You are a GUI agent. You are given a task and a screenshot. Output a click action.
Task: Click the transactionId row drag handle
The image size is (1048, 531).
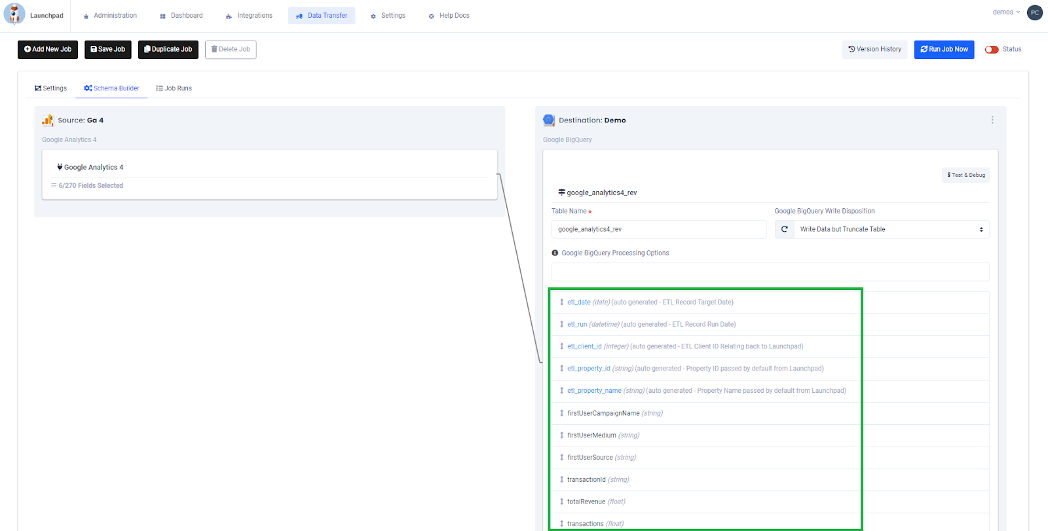pos(561,480)
